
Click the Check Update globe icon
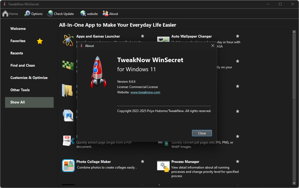coord(50,13)
